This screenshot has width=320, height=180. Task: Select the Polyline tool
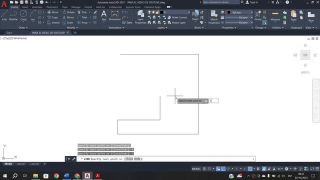point(13,15)
